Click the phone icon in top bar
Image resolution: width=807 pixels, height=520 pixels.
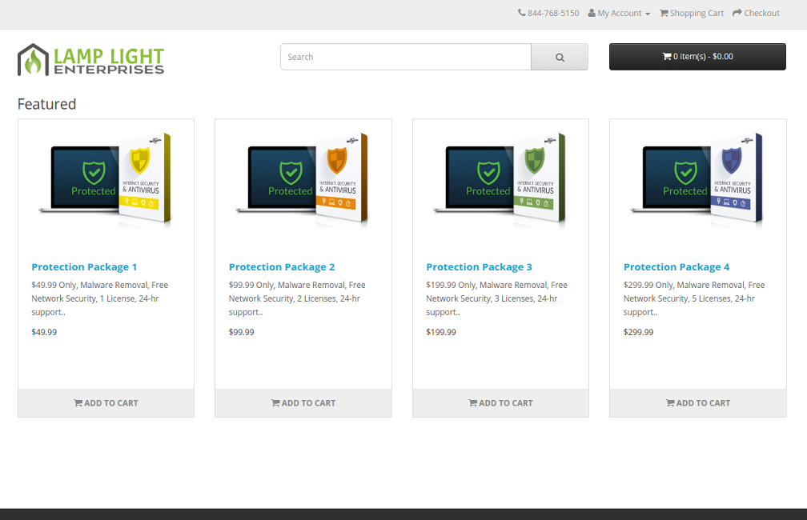click(522, 13)
